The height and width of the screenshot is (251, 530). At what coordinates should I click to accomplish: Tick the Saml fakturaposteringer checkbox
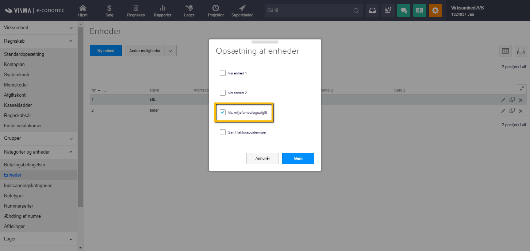pyautogui.click(x=223, y=132)
